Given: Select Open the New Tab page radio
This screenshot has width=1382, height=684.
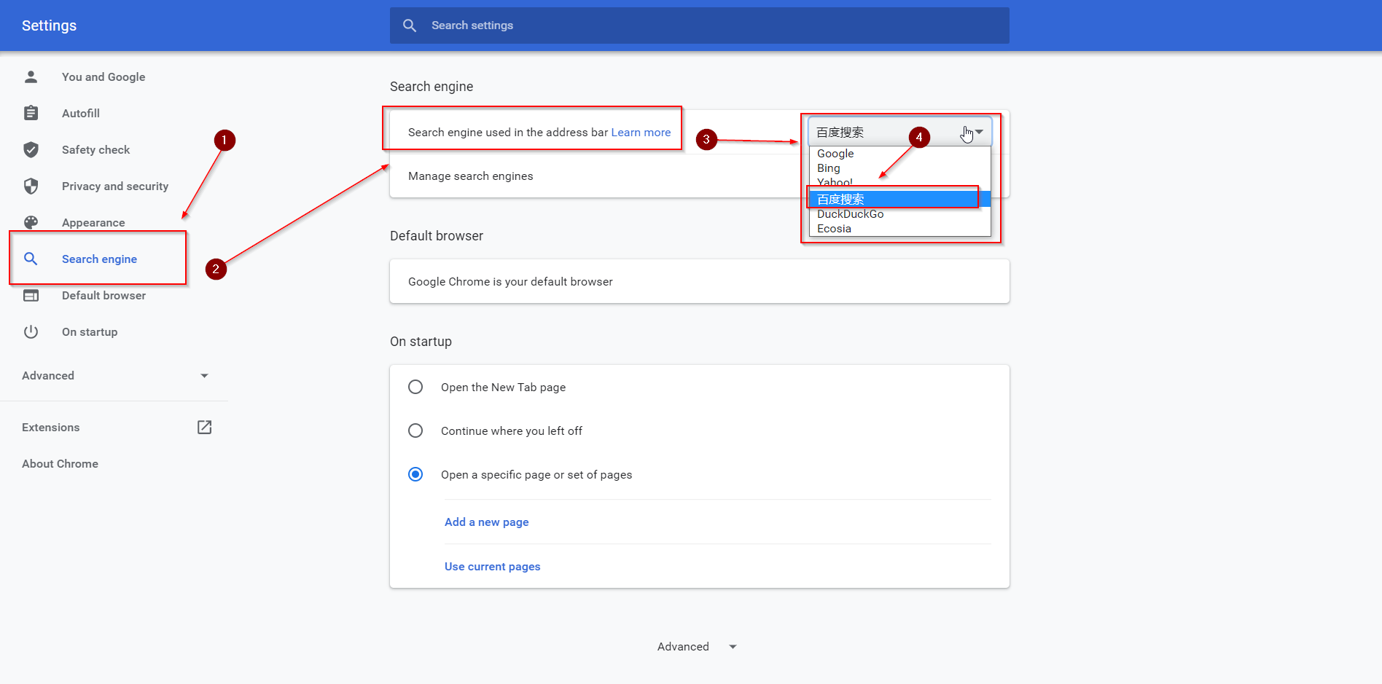Looking at the screenshot, I should point(415,387).
